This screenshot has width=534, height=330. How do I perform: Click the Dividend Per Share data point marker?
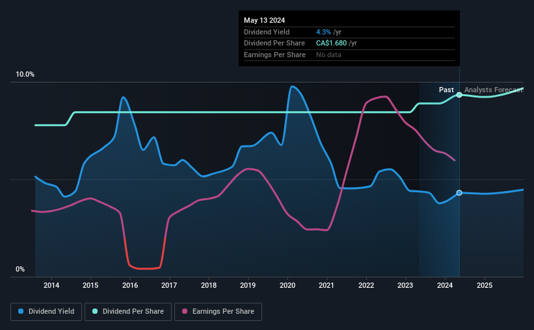(x=459, y=95)
